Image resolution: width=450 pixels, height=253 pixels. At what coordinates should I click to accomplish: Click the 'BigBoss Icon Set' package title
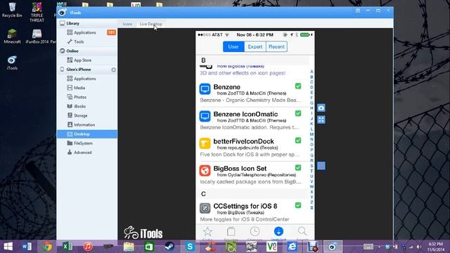(x=240, y=169)
